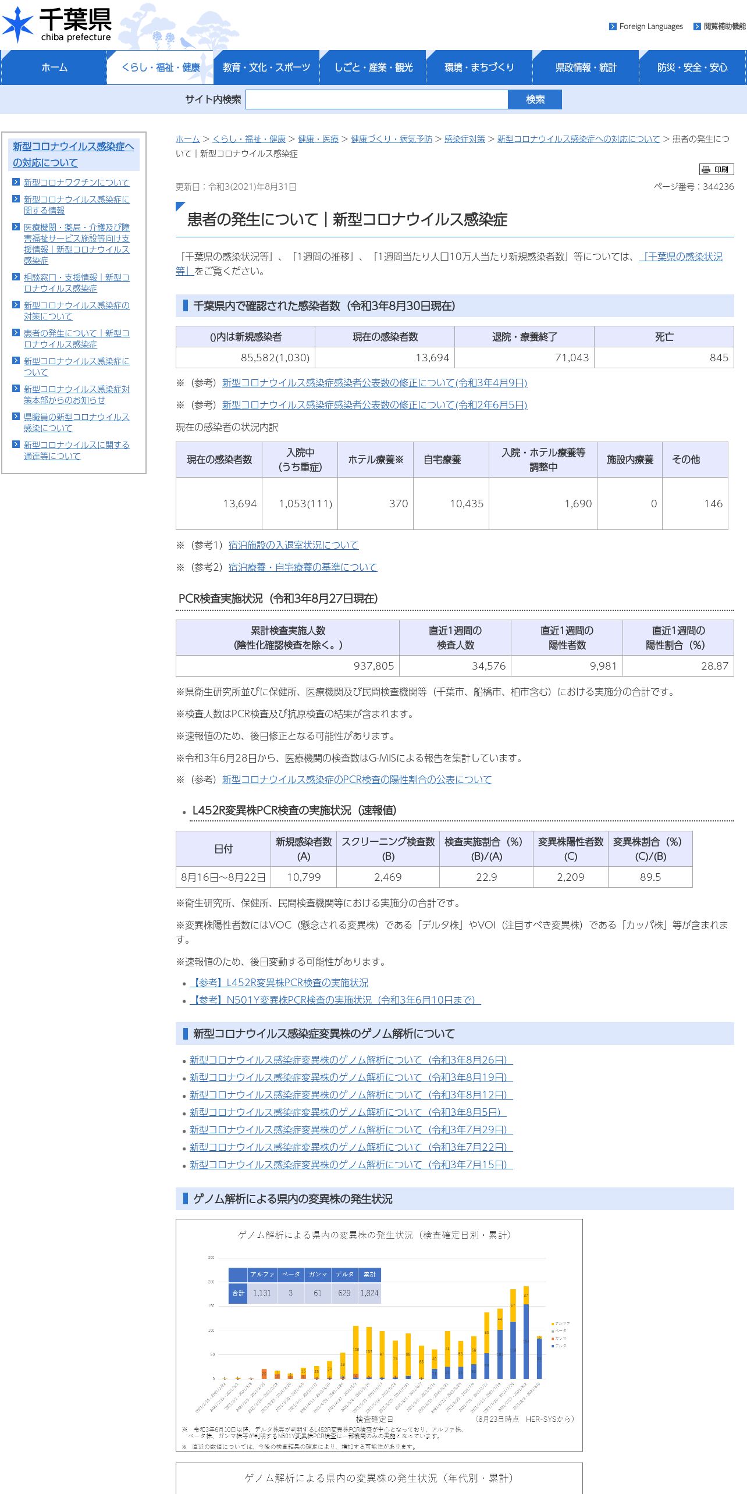Open 感染者公表数の修正について(令和2年6月5日) link

375,405
